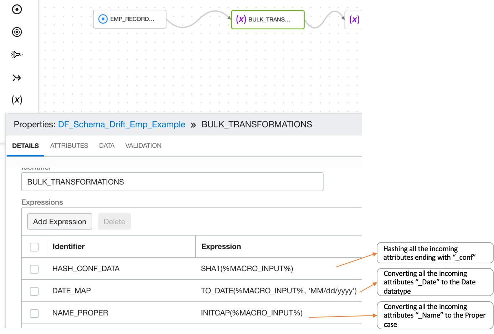Click the EMP_RECORD source node on canvas
This screenshot has width=494, height=334.
[130, 19]
